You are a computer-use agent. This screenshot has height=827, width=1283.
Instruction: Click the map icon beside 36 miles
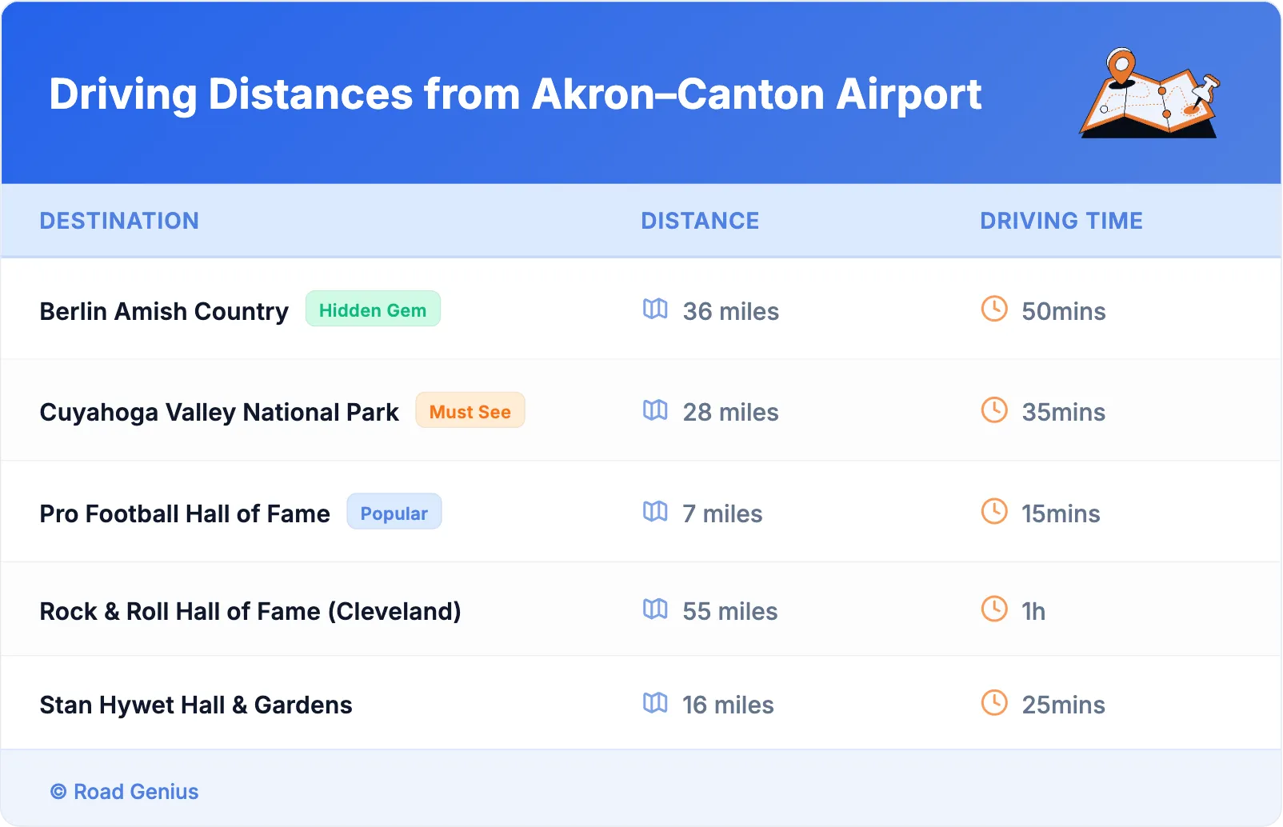(x=655, y=309)
